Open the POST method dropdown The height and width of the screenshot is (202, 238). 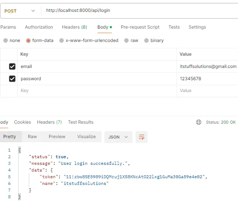coord(20,11)
